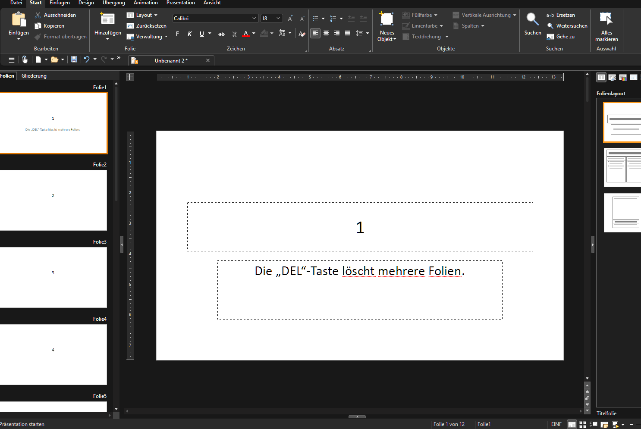Toggle EINF insert mode in status bar
Screen dimensions: 641x429
(556, 424)
